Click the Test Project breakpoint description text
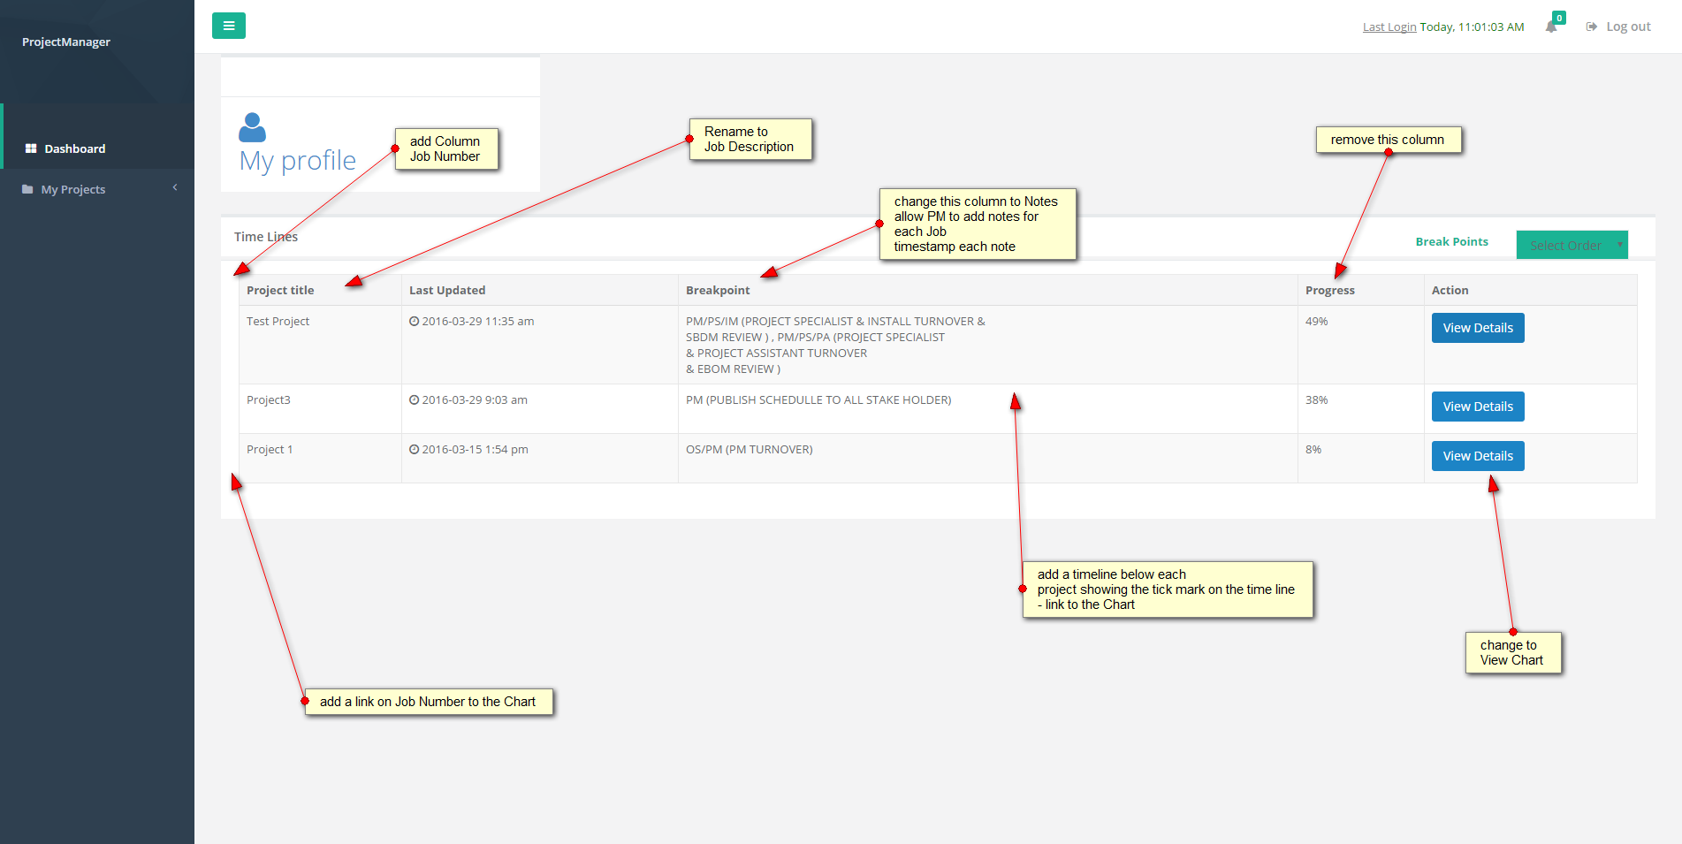This screenshot has width=1682, height=844. [x=835, y=345]
